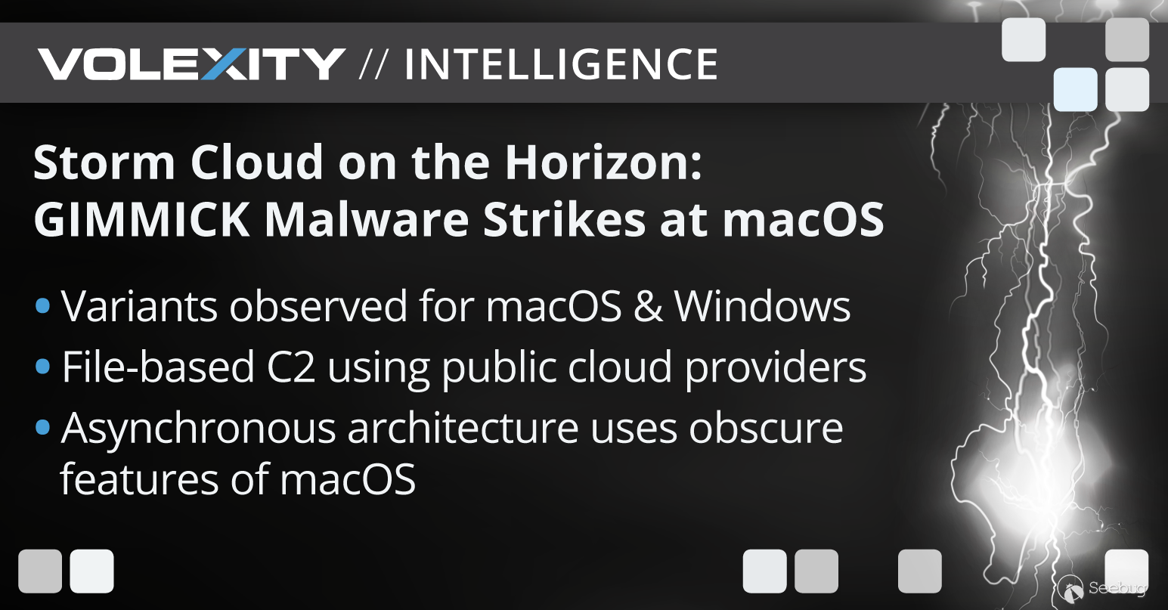Select the "Variants observed for macOS & Windows" text
This screenshot has height=610, width=1168.
click(456, 306)
